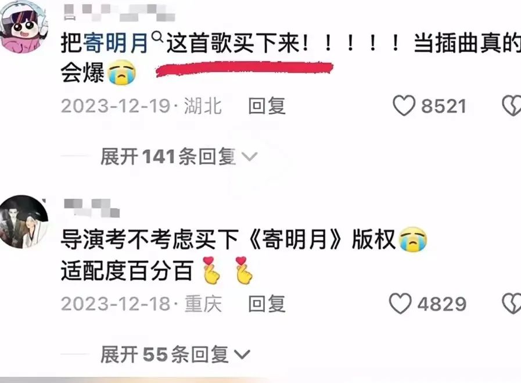
Task: Dislike the Hubei comment with broken heart
Action: point(512,106)
